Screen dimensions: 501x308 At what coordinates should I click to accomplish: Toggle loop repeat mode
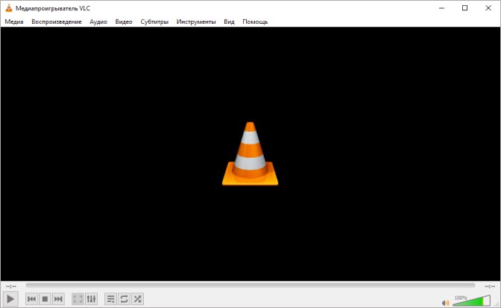click(124, 299)
